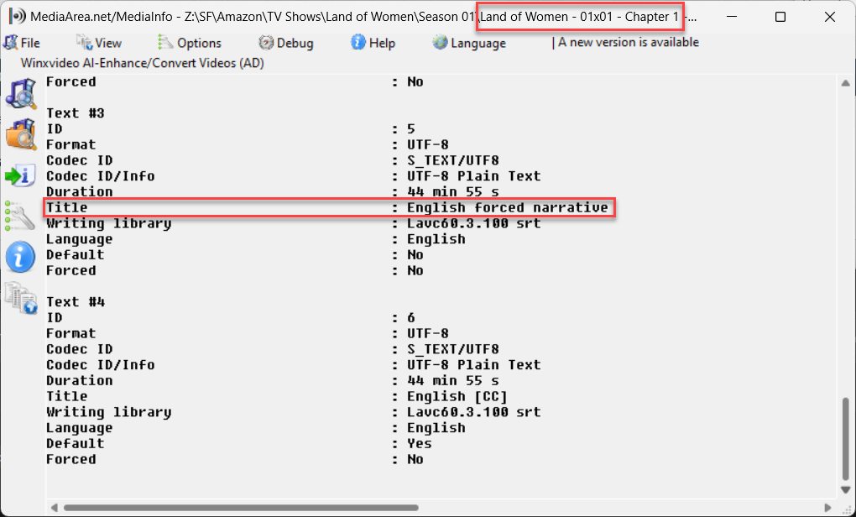Viewport: 856px width, 517px height.
Task: Click the horizontal scrollbar left arrow
Action: pyautogui.click(x=54, y=508)
